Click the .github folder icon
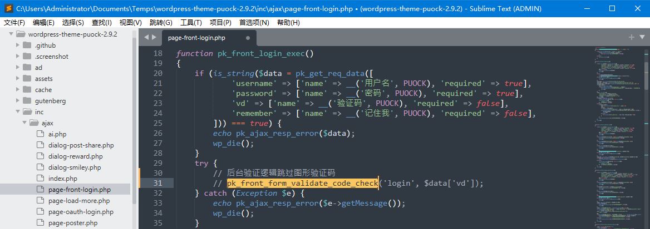 click(x=27, y=45)
